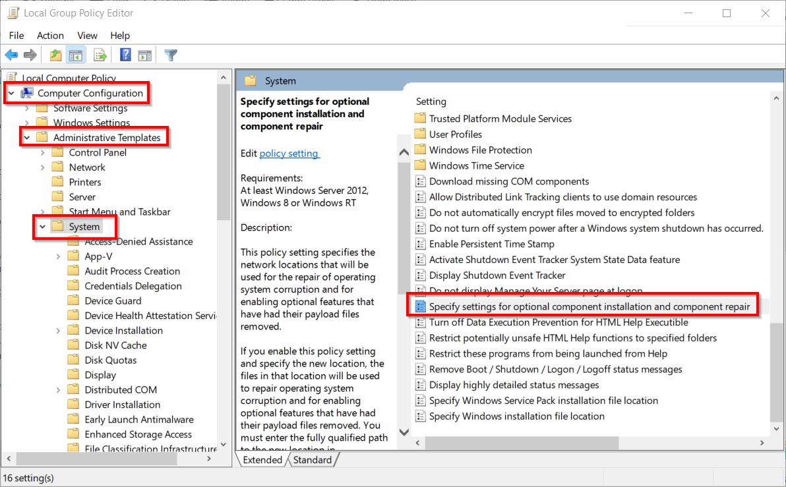Click the Display Shutdown Event Tracker policy icon
The width and height of the screenshot is (786, 487).
pyautogui.click(x=421, y=275)
